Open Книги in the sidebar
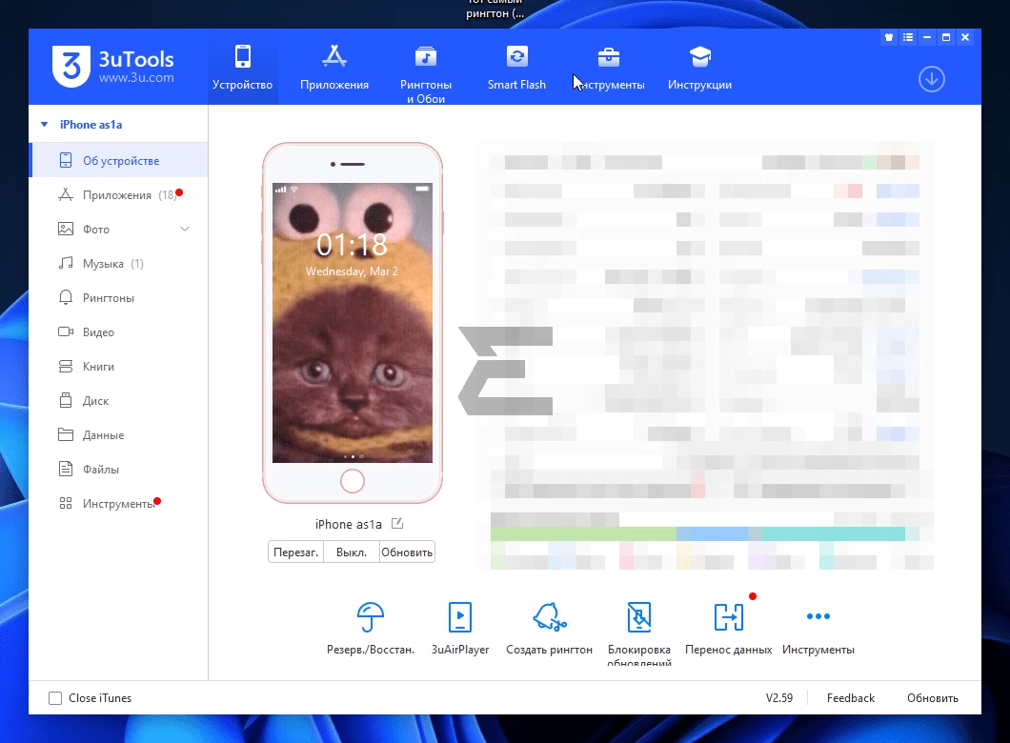Screen dimensions: 1010x743 (118, 367)
